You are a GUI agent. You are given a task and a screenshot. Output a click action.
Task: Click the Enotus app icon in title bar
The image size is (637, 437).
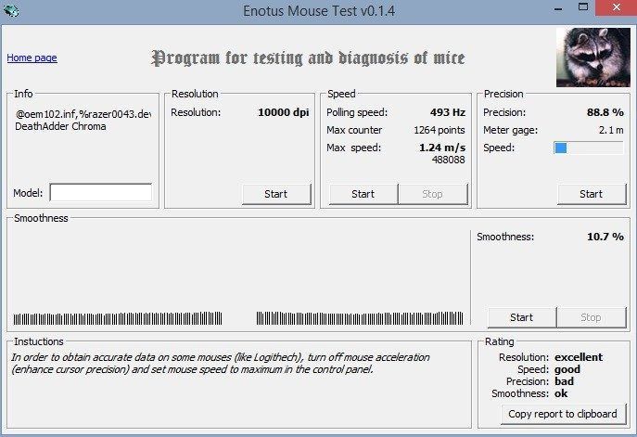pos(10,9)
